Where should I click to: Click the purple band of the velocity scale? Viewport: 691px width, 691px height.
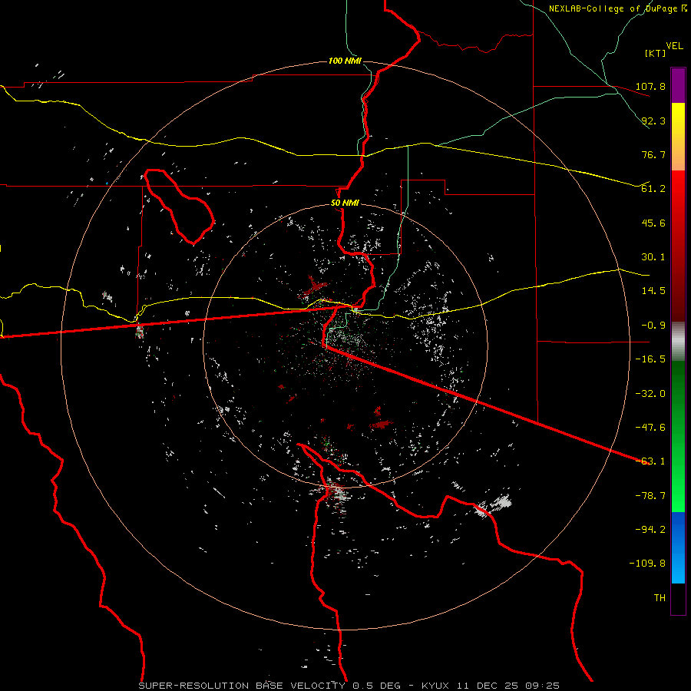point(678,85)
